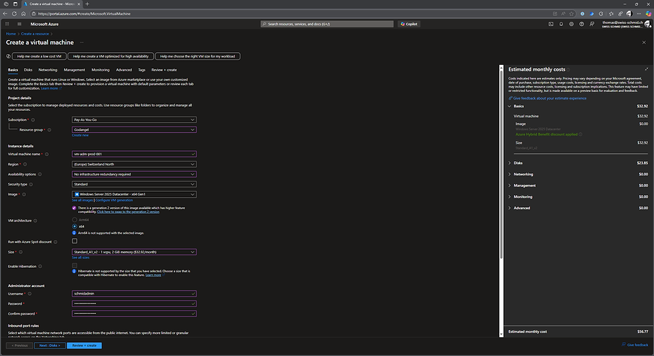Open the Azure portal hamburger menu
Viewport: 654px width, 356px height.
click(x=19, y=24)
